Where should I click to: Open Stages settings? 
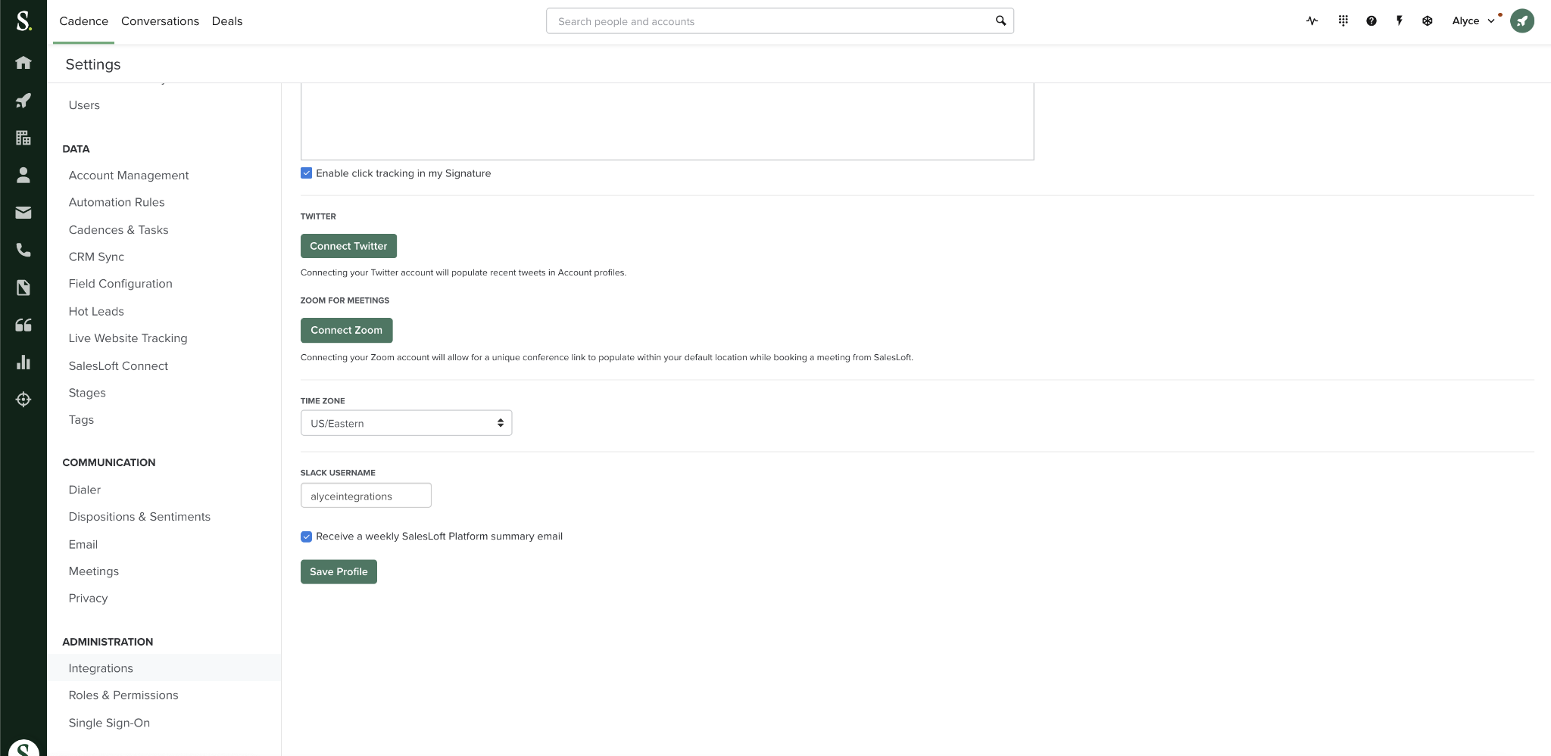coord(87,394)
